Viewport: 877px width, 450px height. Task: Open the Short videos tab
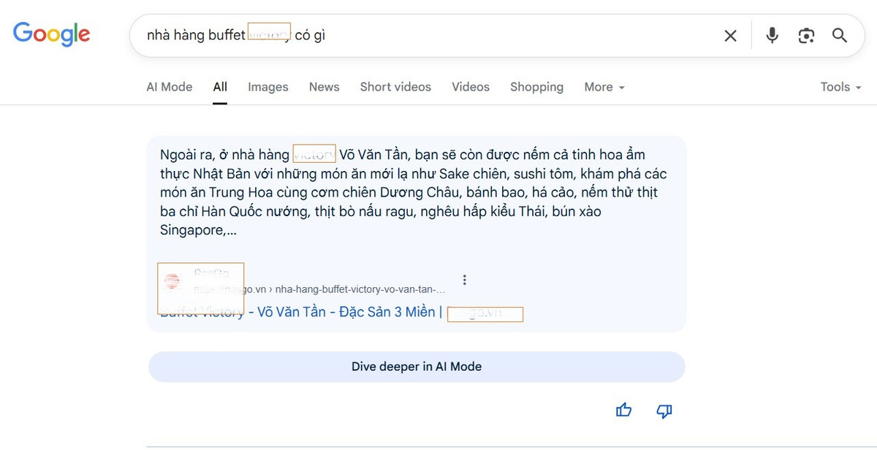(395, 87)
